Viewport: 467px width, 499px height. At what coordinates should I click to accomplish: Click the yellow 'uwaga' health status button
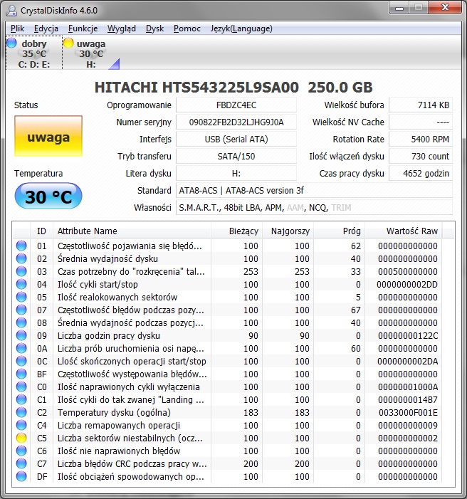pyautogui.click(x=48, y=136)
